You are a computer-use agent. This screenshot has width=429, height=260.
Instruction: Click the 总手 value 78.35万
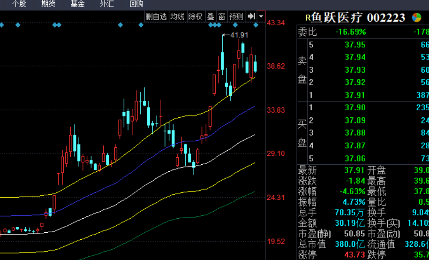pos(350,212)
